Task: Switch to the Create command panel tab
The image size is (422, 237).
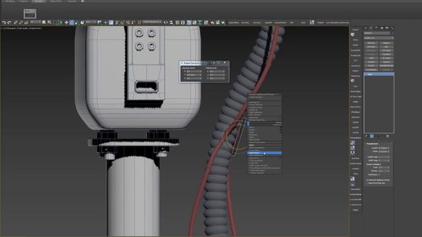Action: click(x=365, y=28)
